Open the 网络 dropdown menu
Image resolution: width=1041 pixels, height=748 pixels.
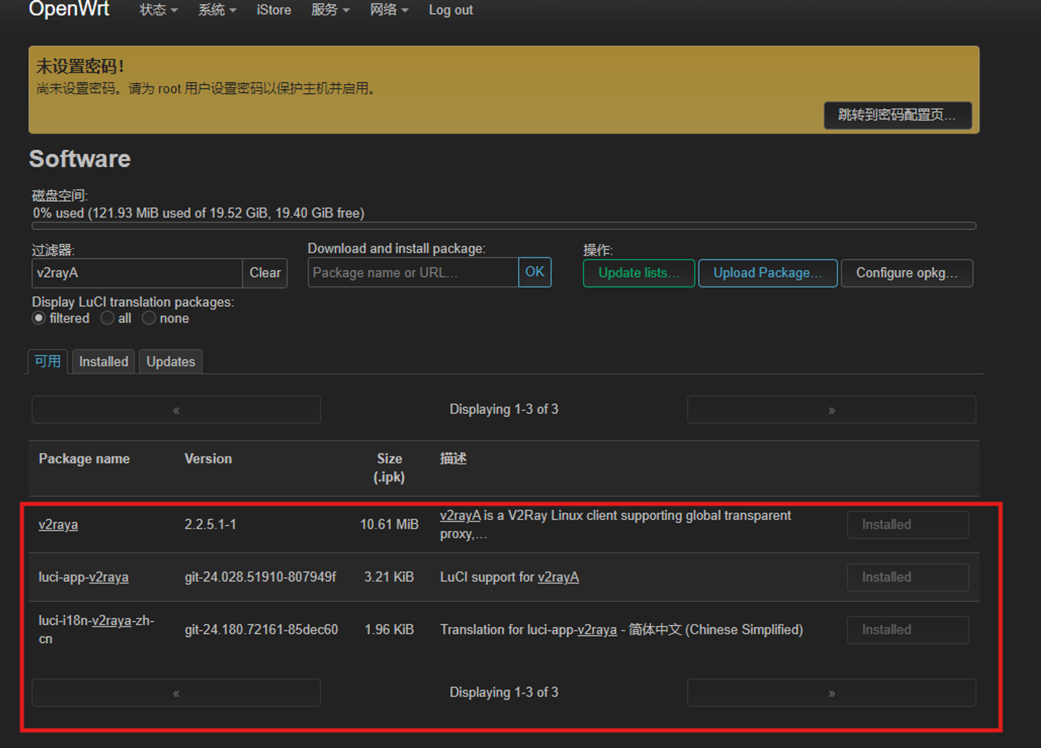point(389,10)
